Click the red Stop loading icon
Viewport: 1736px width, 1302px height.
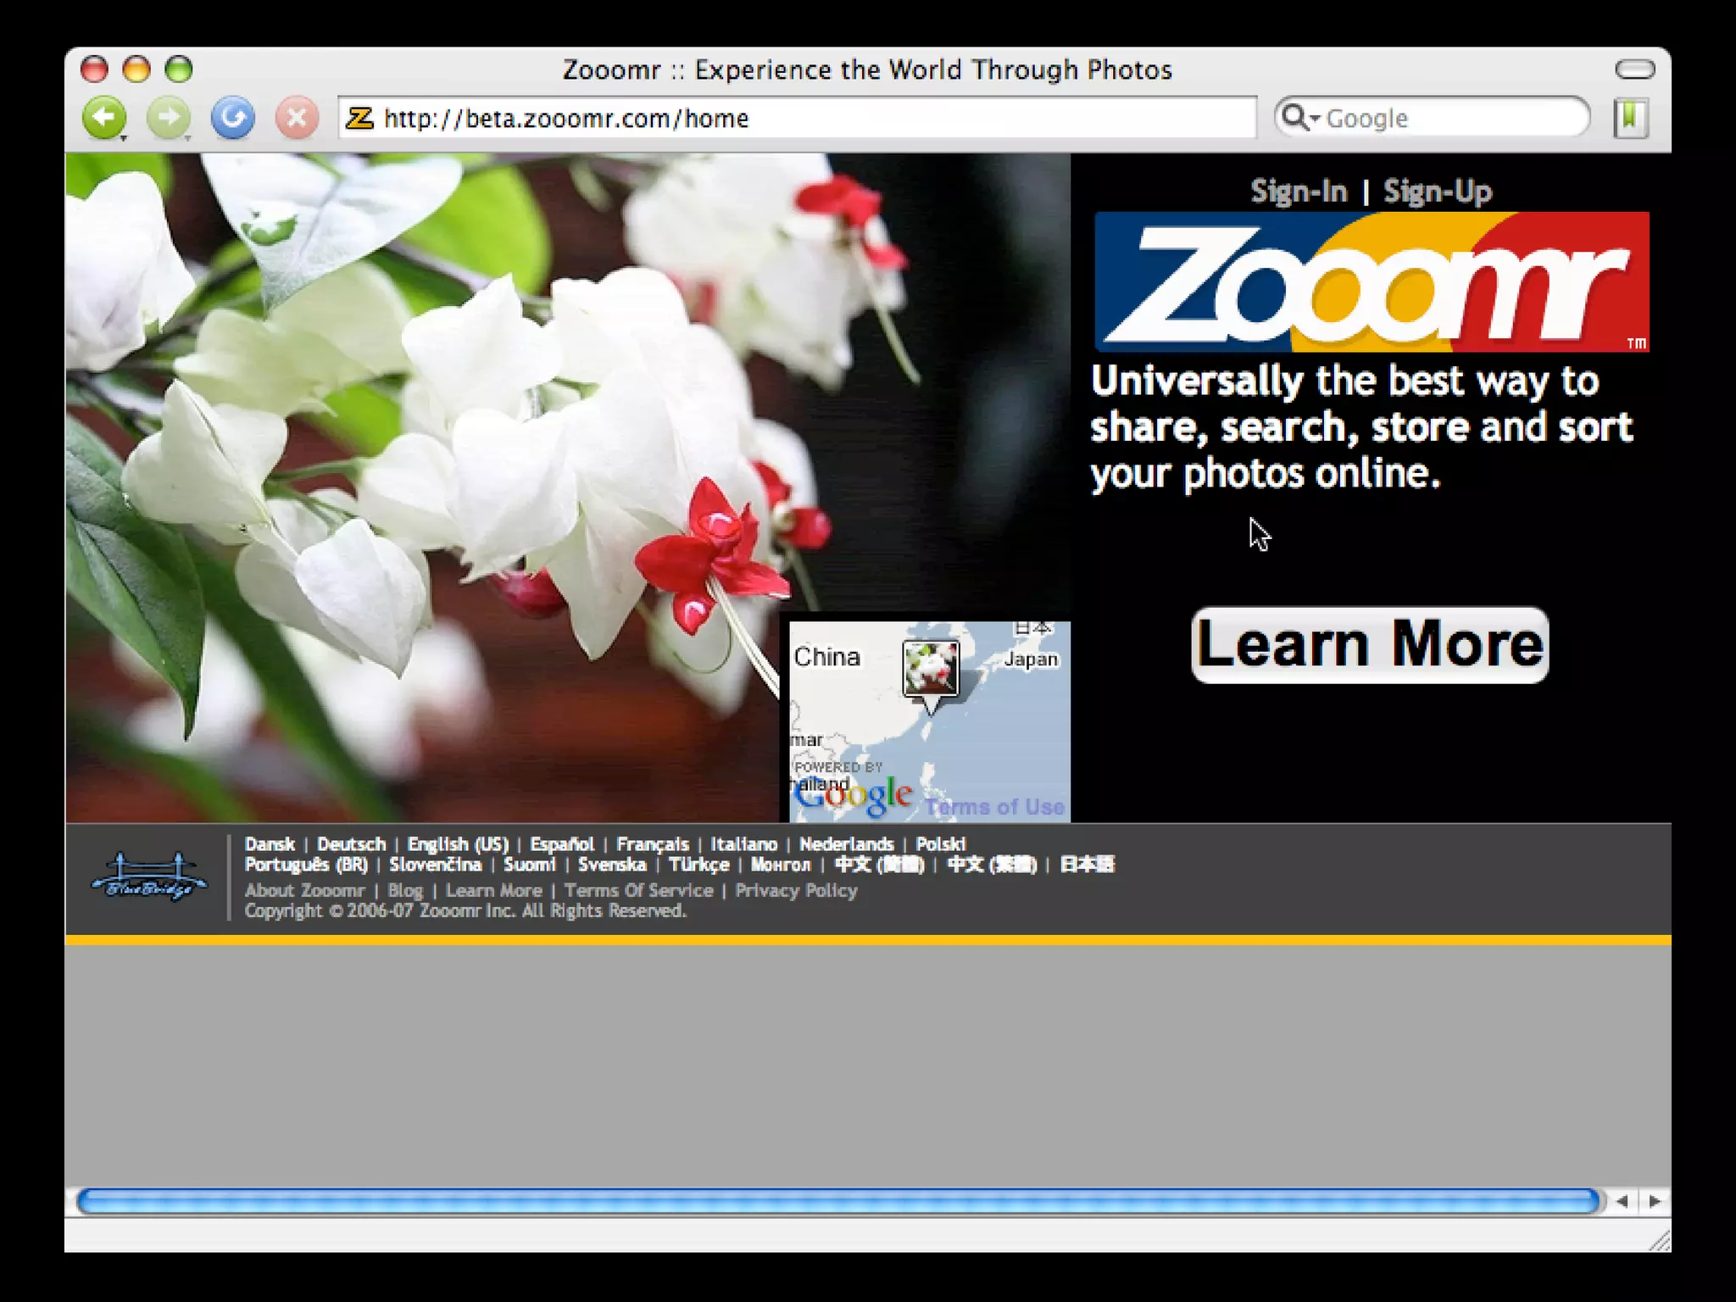297,117
